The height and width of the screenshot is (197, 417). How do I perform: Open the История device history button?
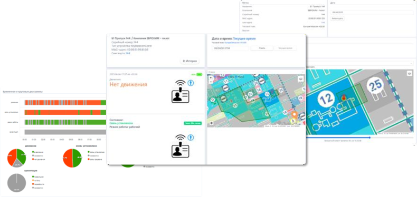pyautogui.click(x=190, y=61)
